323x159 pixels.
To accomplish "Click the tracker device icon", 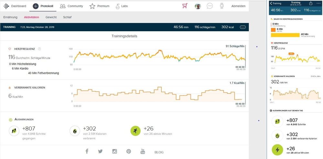I will coord(222,6).
